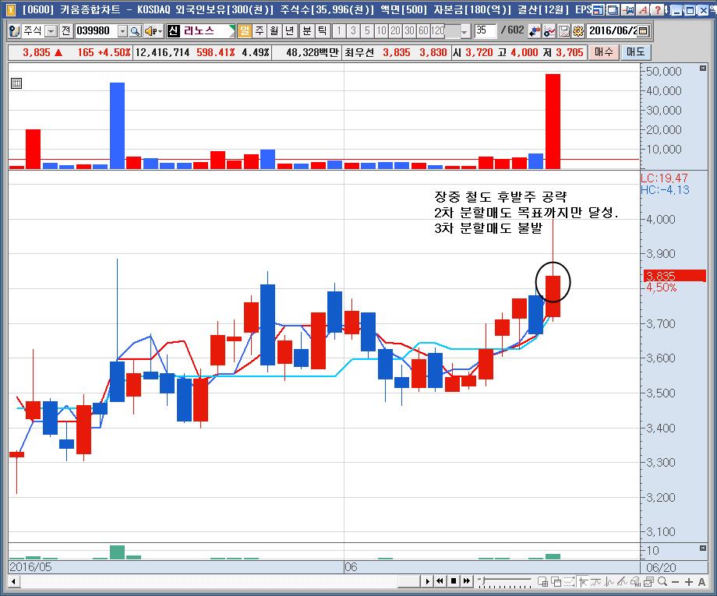
Task: Select the weekly 주 chart period
Action: pyautogui.click(x=260, y=31)
